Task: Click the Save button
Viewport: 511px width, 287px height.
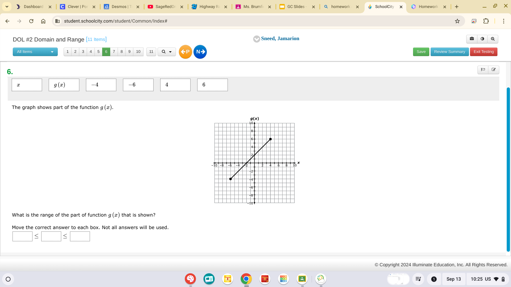Action: click(x=421, y=52)
